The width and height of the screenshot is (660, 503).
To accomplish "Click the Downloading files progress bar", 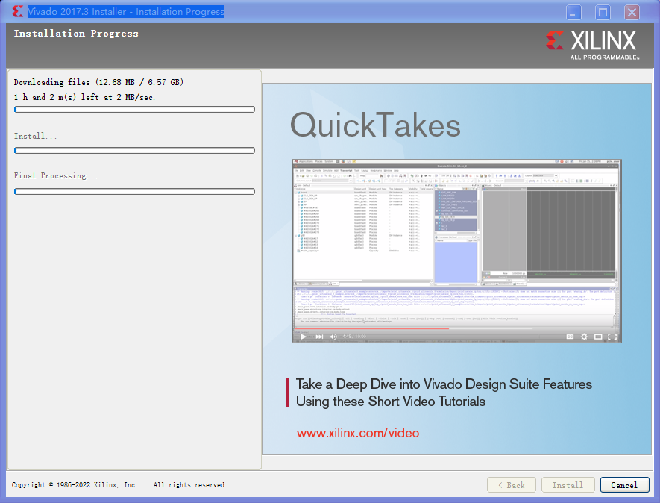I will pos(134,110).
